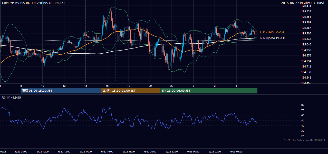Click the 6/22 18:00 bottom time label

click(x=129, y=151)
